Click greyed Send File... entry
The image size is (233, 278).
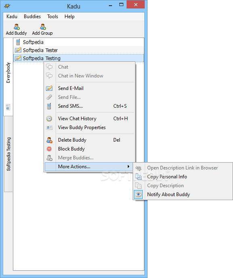click(89, 97)
